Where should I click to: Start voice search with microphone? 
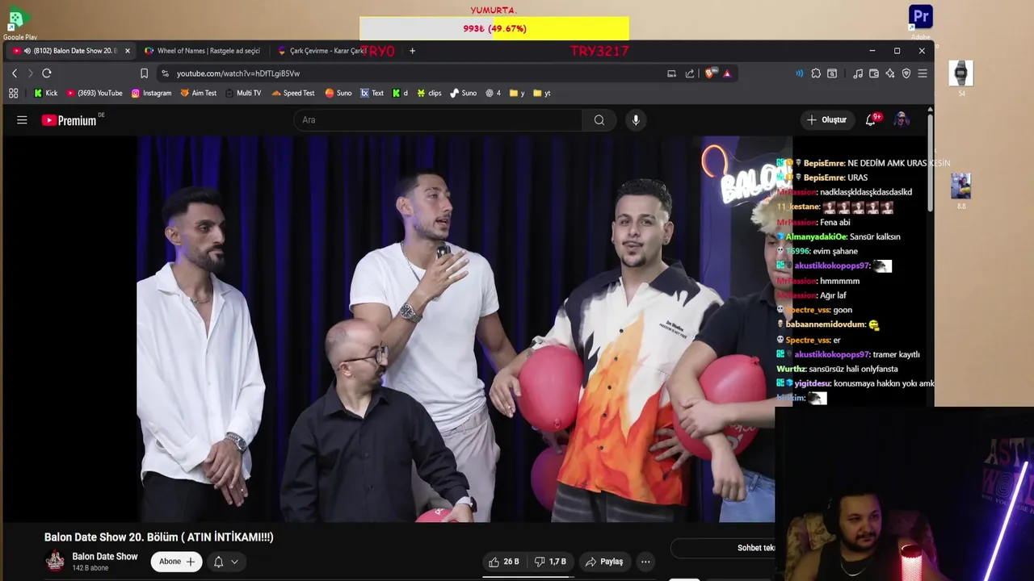click(636, 120)
